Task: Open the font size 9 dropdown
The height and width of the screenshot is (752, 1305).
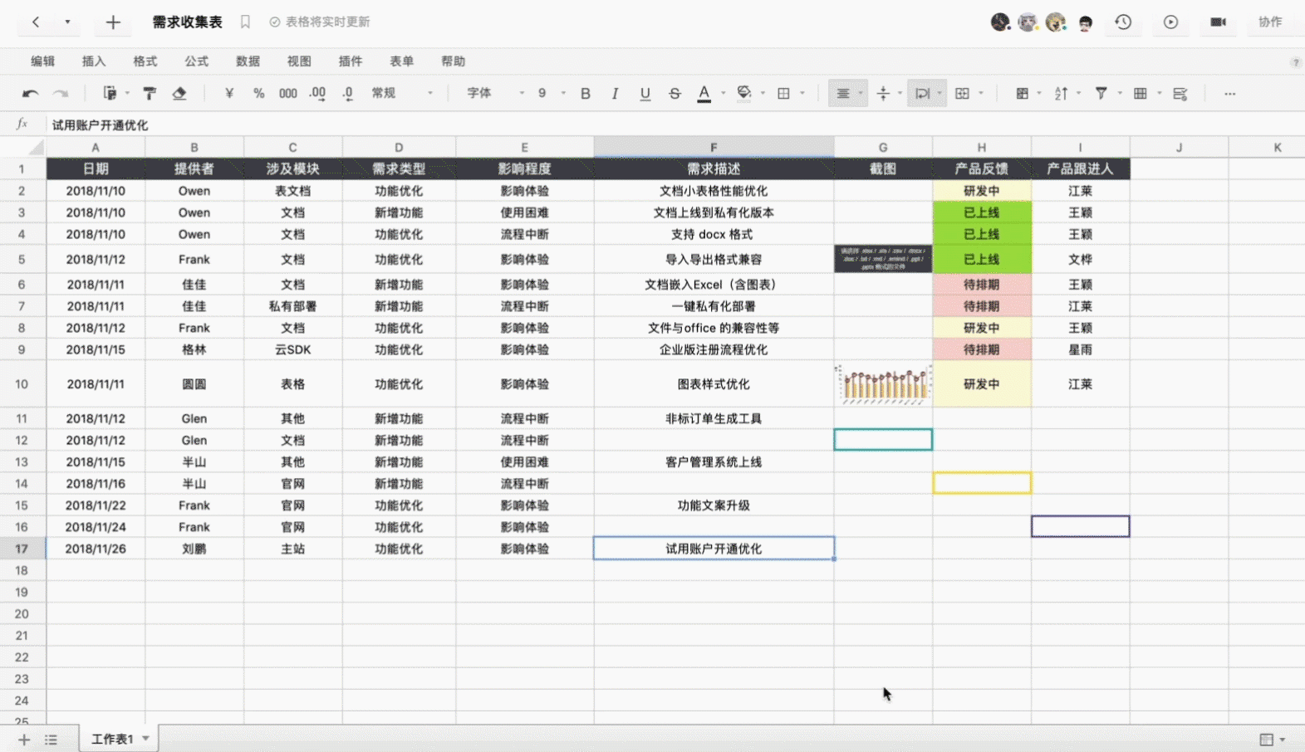Action: pos(551,94)
